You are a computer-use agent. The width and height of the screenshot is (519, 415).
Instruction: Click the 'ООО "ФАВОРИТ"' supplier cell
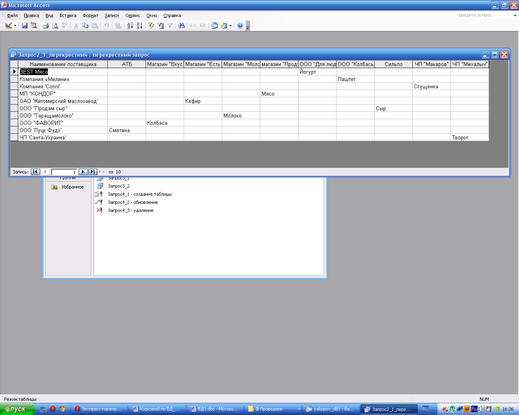click(63, 123)
